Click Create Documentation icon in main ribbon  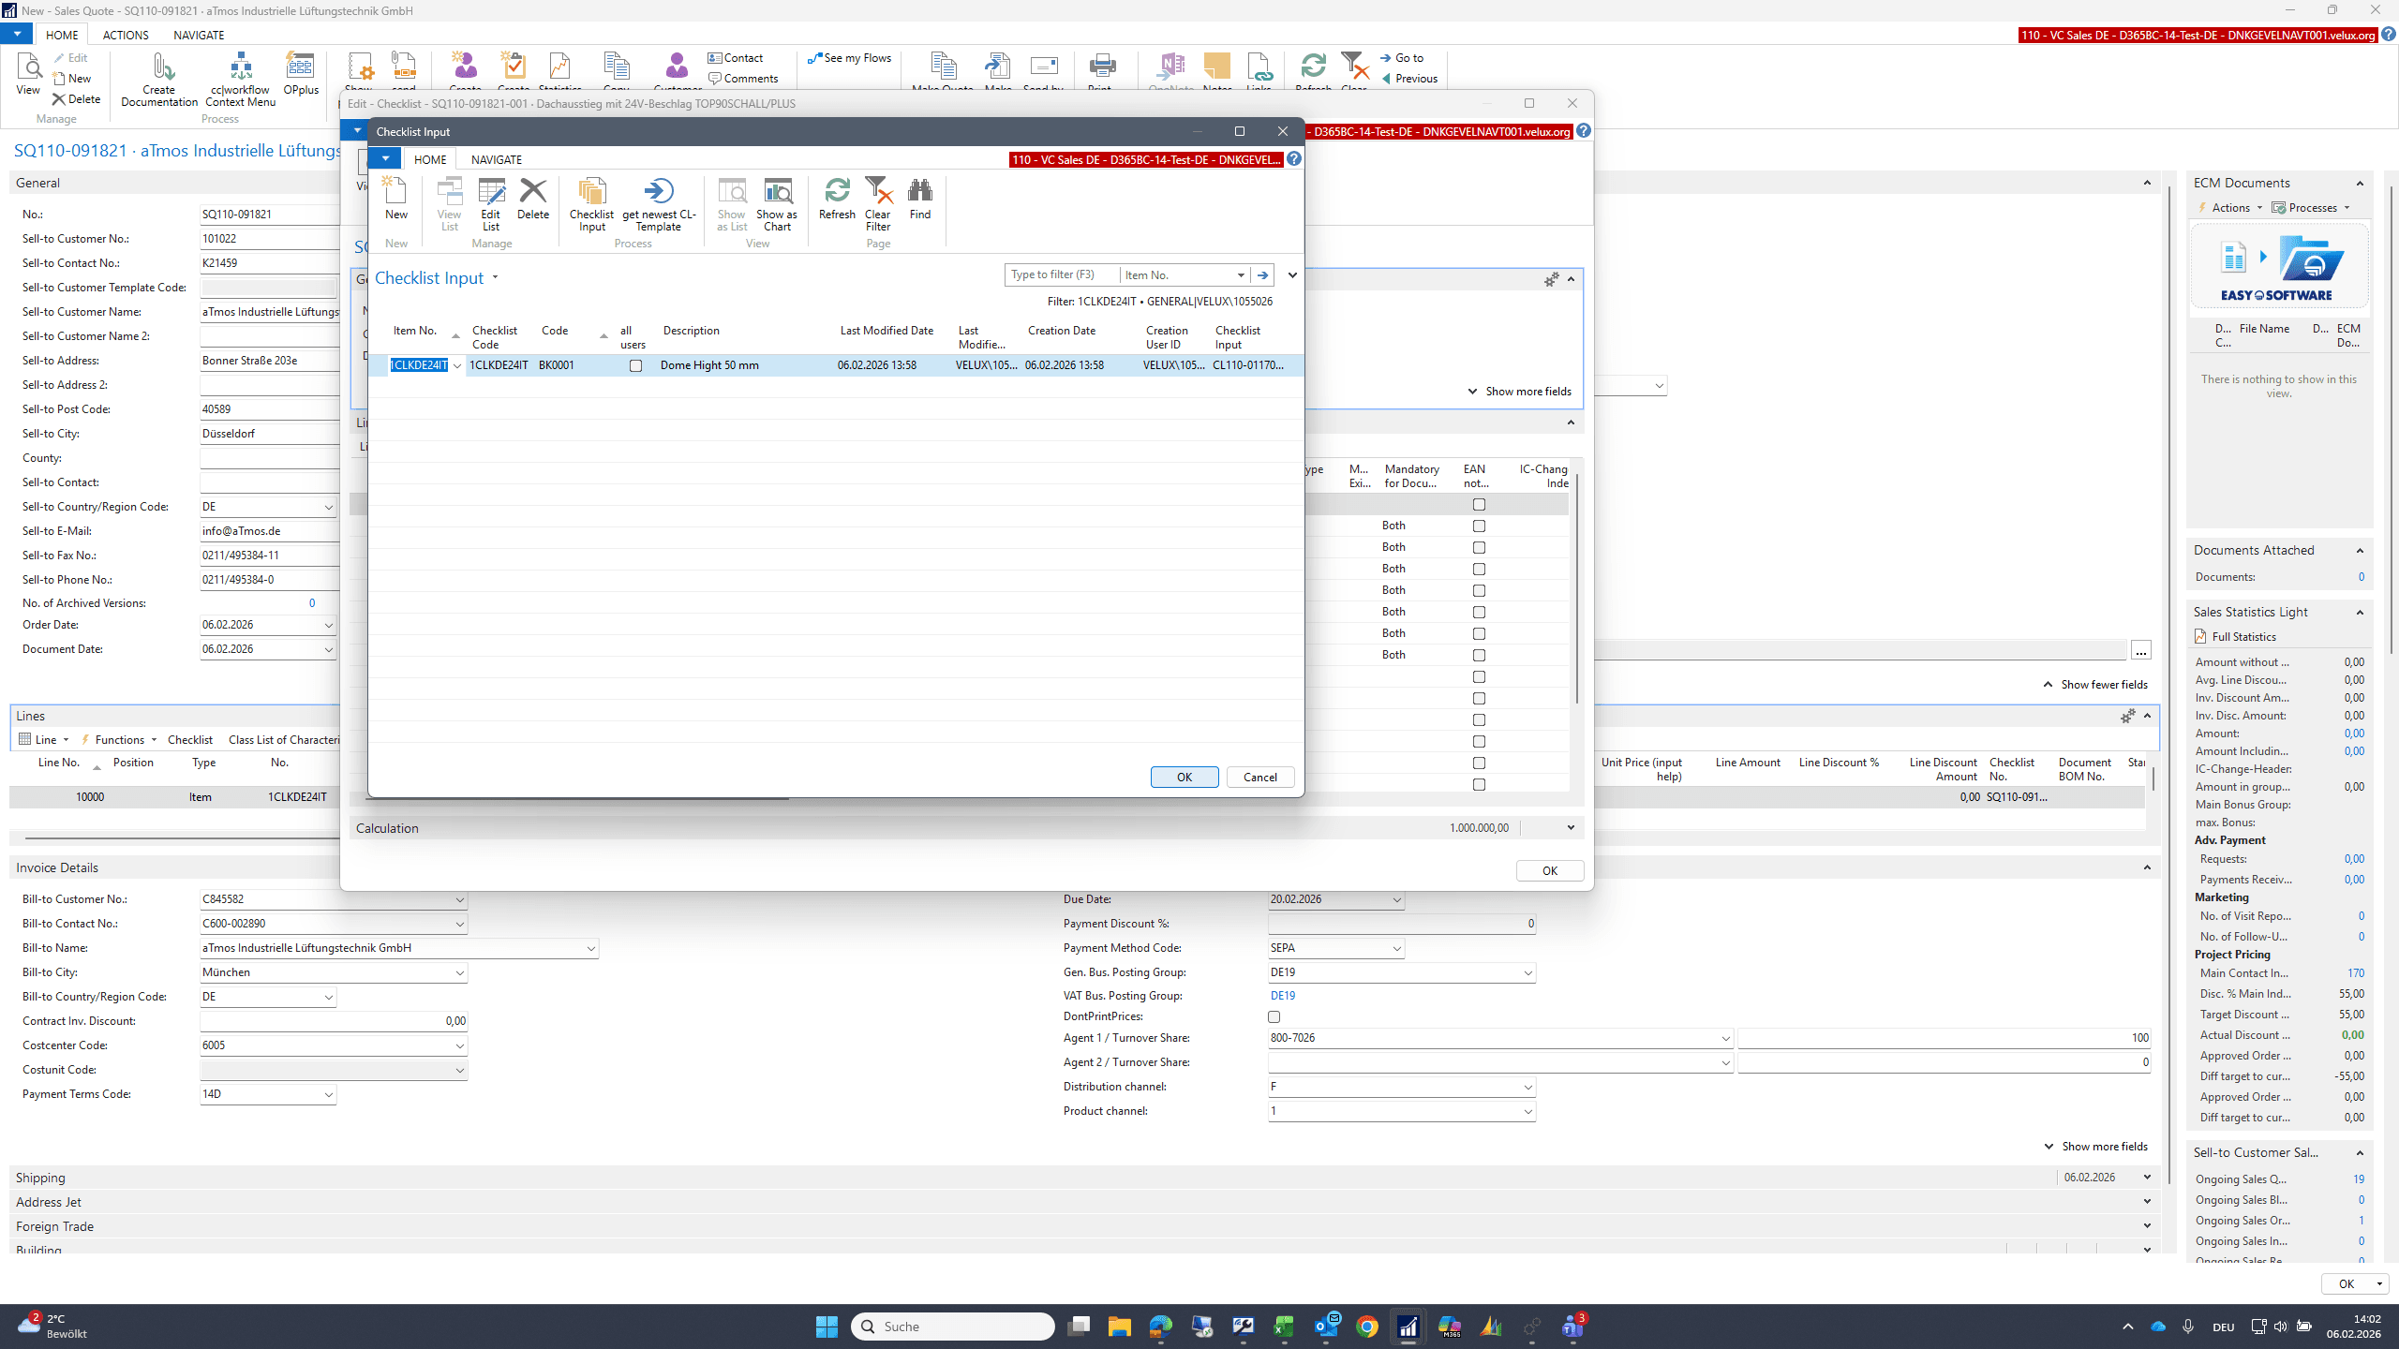[x=159, y=80]
